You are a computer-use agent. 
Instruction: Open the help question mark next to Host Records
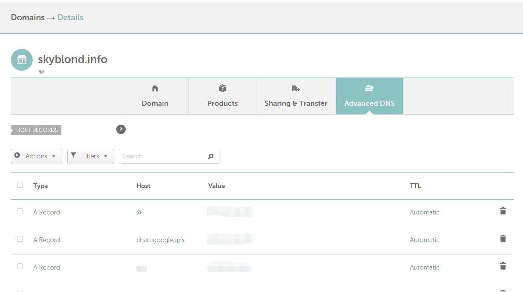coord(121,129)
